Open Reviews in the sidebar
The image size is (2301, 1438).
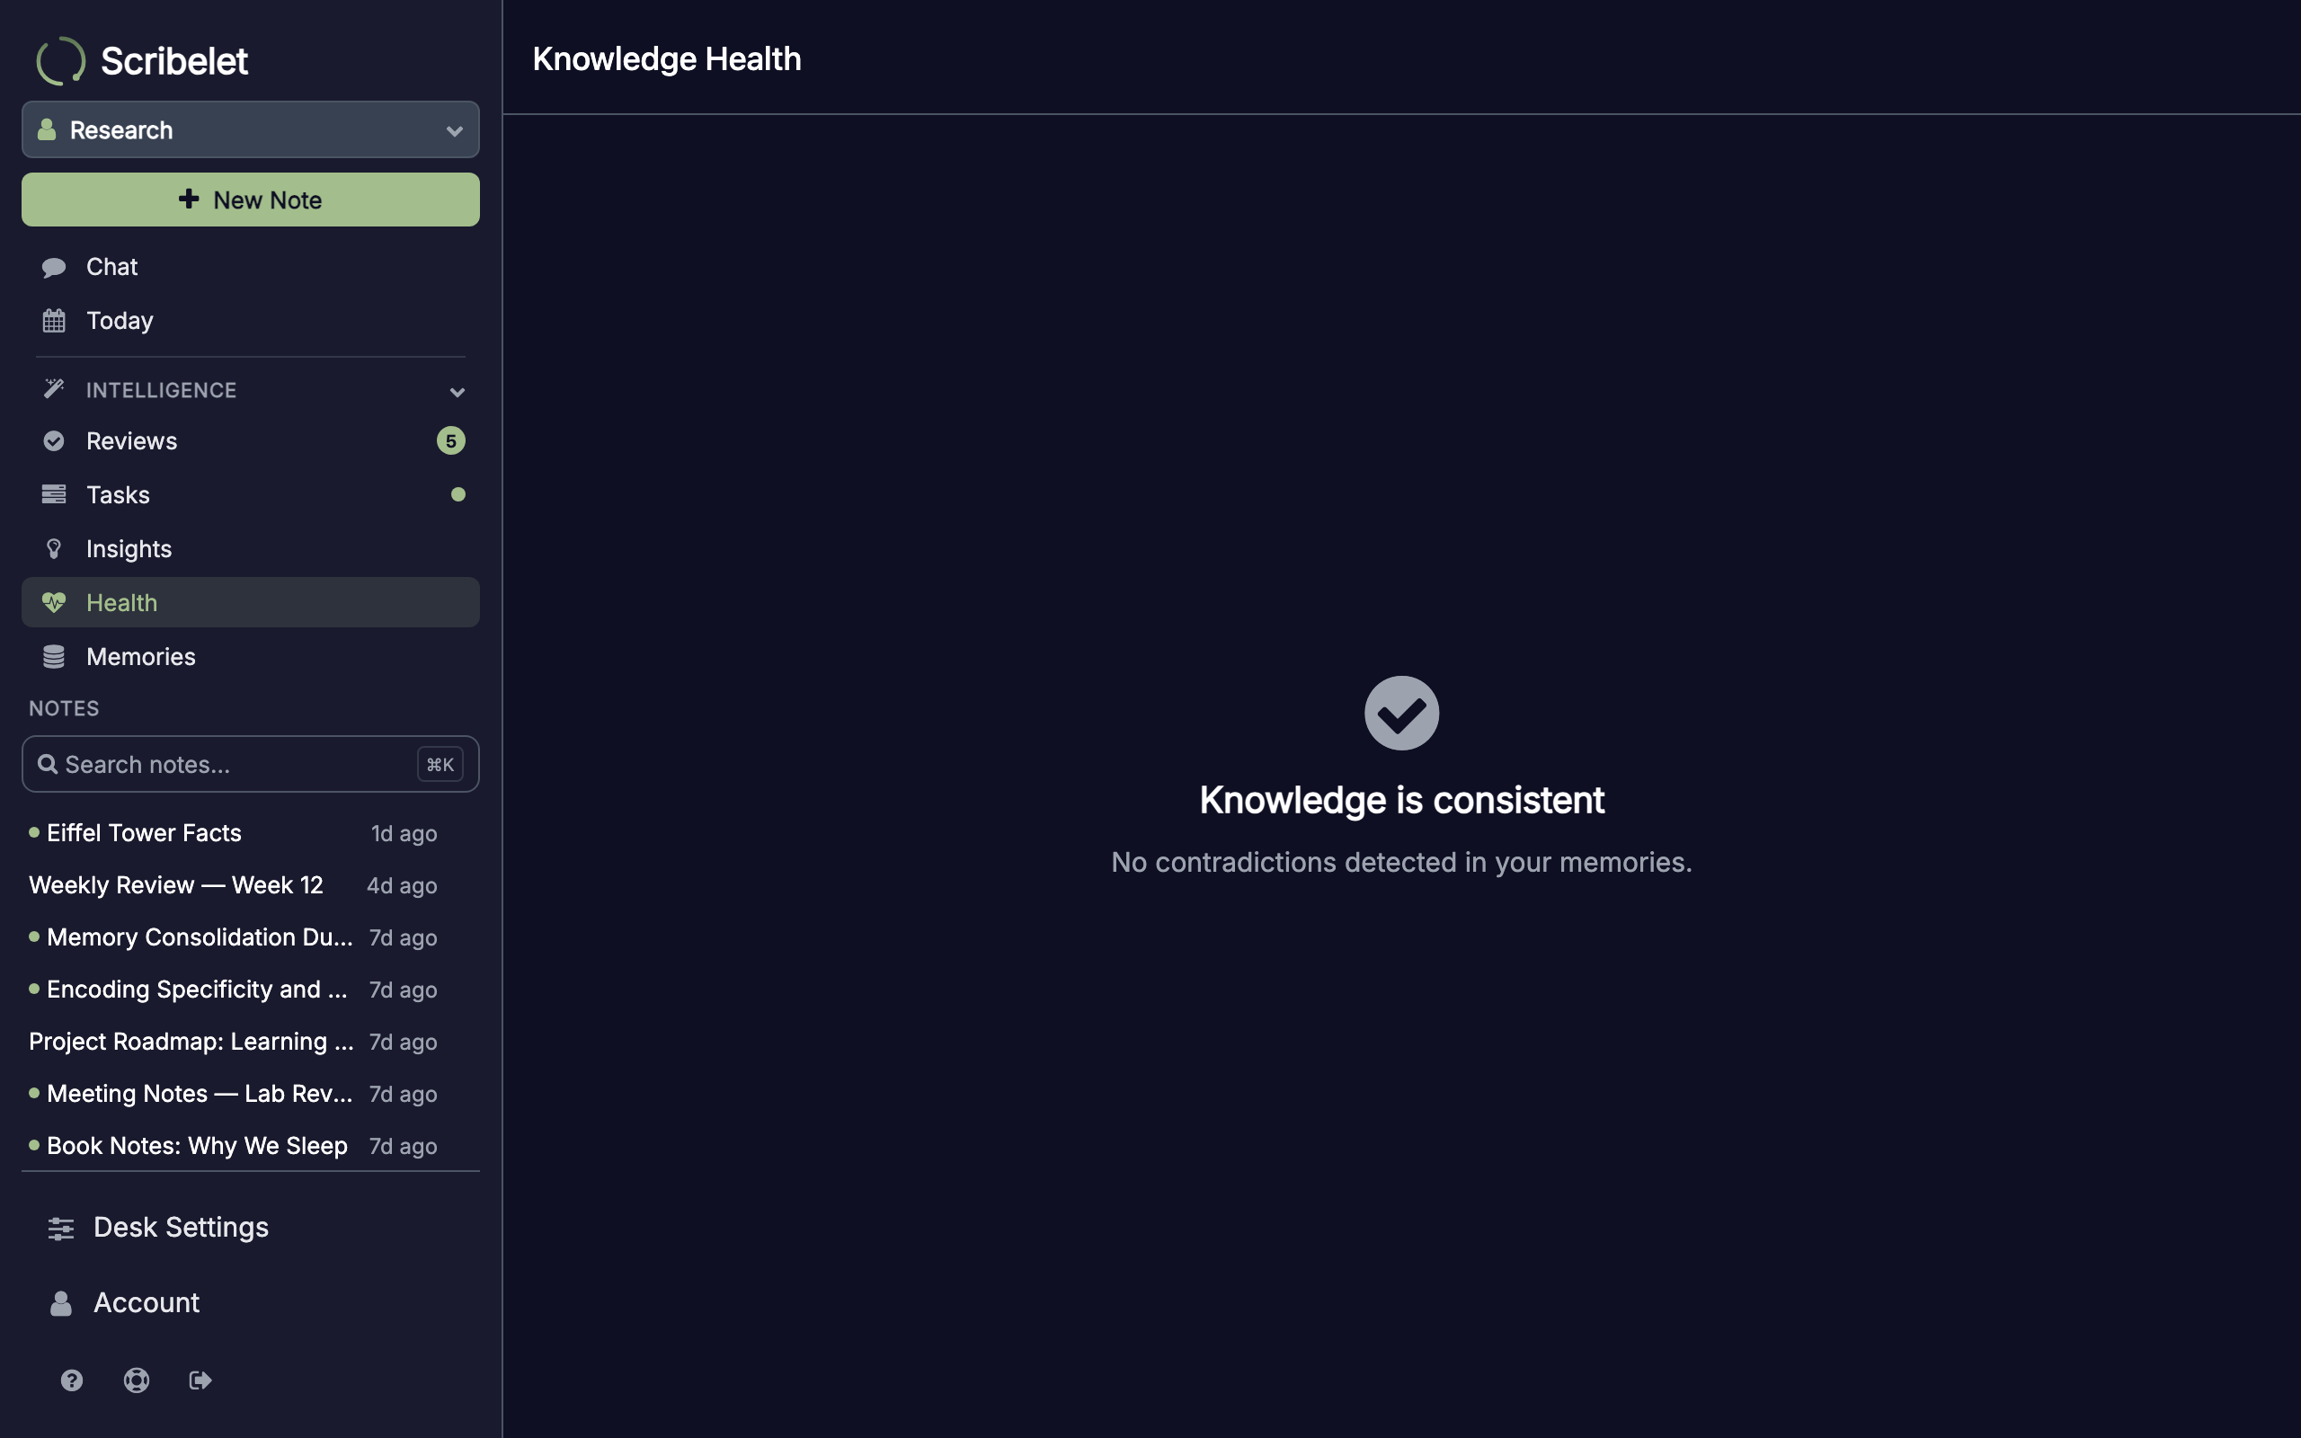250,440
